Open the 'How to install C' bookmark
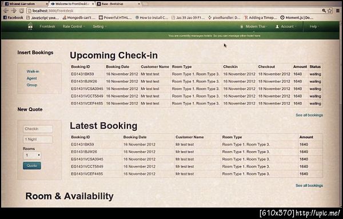343x219 pixels. point(151,18)
